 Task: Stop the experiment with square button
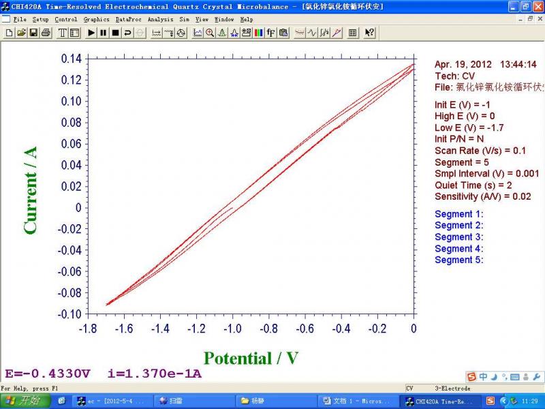click(115, 33)
